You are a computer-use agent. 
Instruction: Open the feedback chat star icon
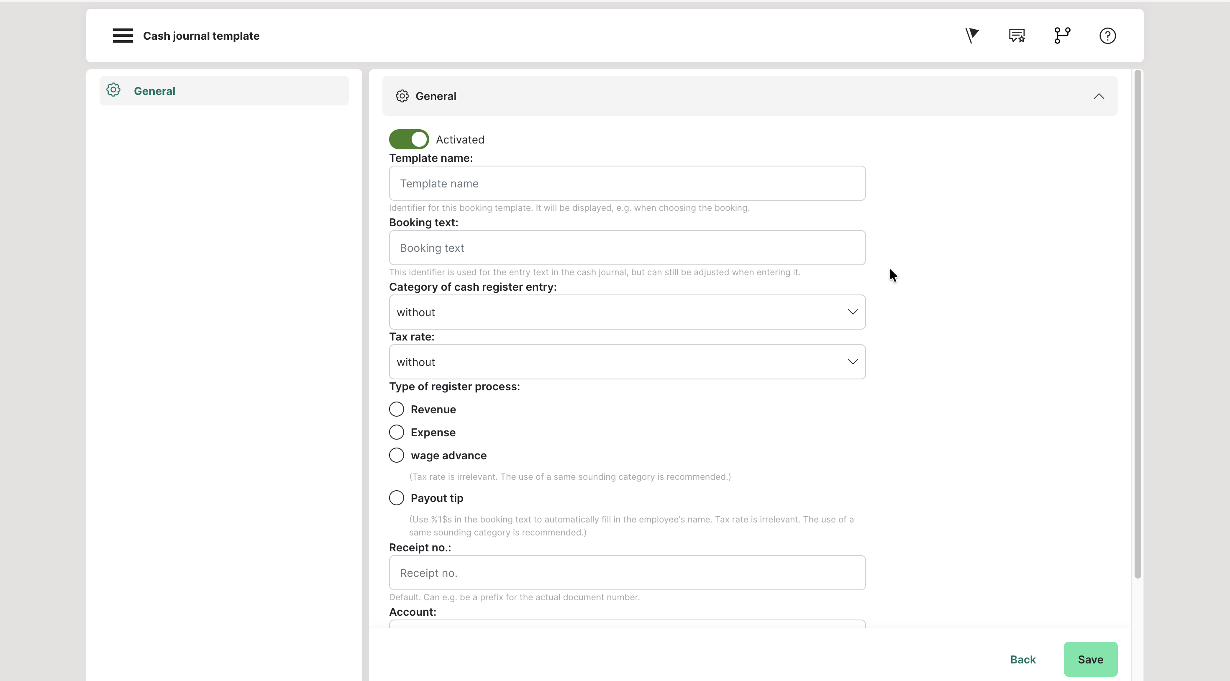coord(1017,36)
